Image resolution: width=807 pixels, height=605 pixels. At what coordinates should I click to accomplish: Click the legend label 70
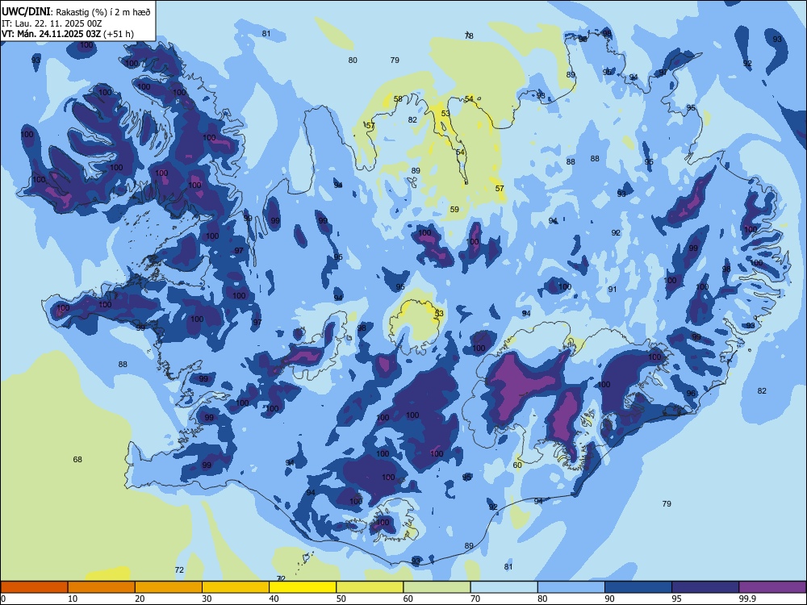click(475, 599)
